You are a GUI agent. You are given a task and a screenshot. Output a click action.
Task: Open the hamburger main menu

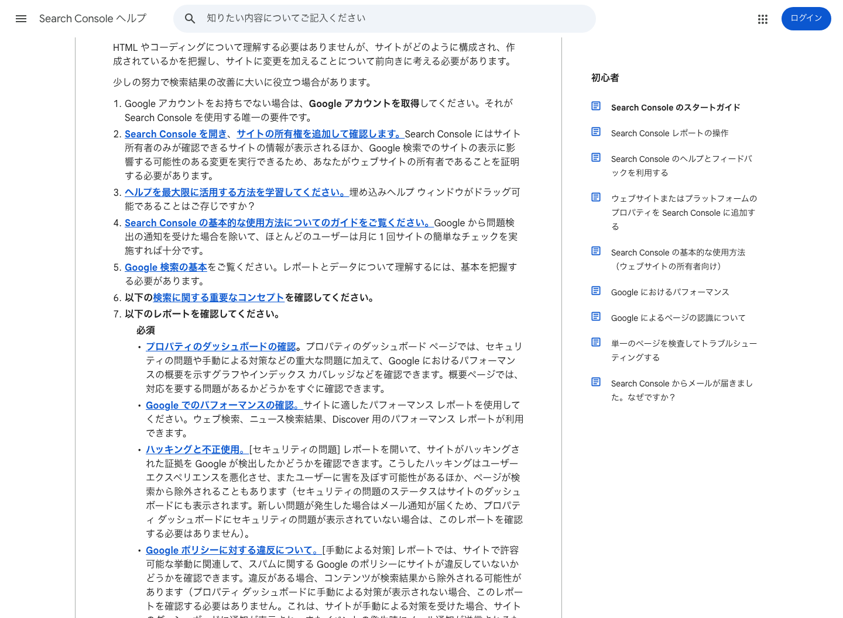point(21,19)
